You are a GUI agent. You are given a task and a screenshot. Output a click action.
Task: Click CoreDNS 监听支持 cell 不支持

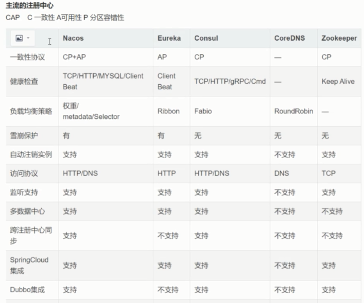(285, 192)
